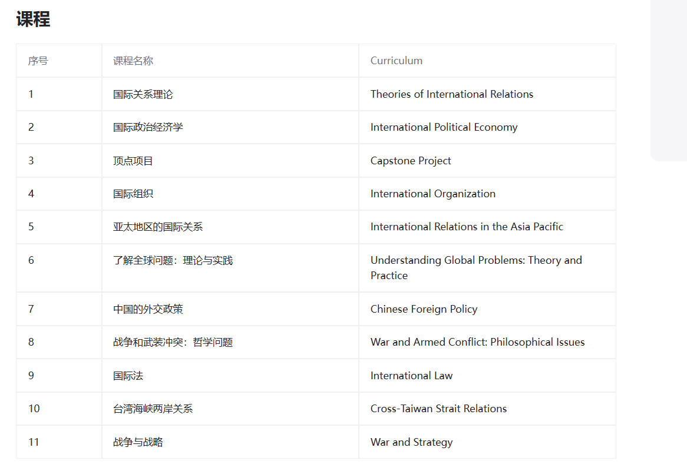This screenshot has height=464, width=687.
Task: Select the 台湾海峡两岸关系 course name
Action: [x=153, y=409]
